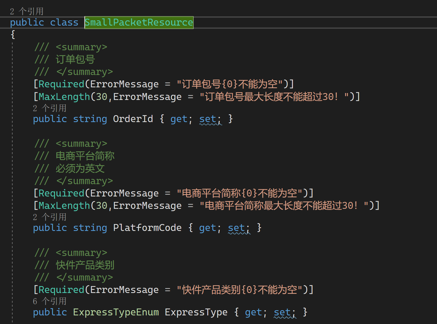This screenshot has height=324, width=437.
Task: Open the "2 个引用" link above PlatformCode
Action: 49,217
